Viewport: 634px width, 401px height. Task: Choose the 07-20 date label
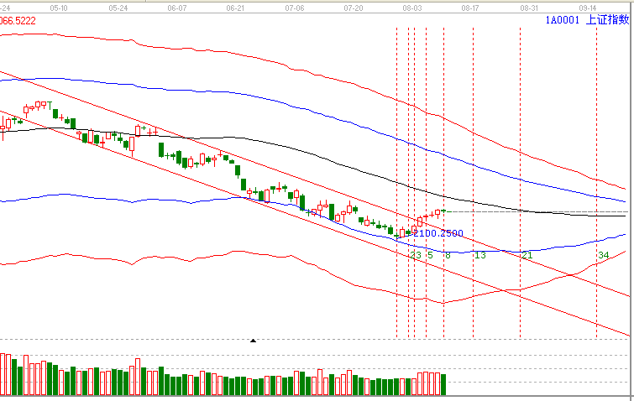point(353,6)
